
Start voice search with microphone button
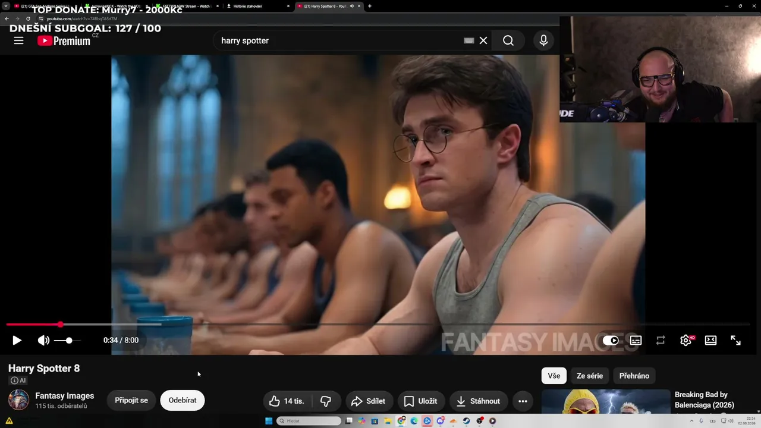coord(543,40)
